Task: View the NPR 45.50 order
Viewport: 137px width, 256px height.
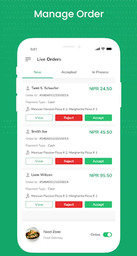Action: [x=39, y=161]
